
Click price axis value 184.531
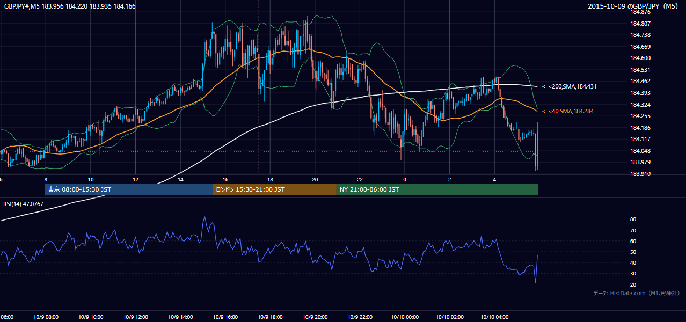coord(640,70)
